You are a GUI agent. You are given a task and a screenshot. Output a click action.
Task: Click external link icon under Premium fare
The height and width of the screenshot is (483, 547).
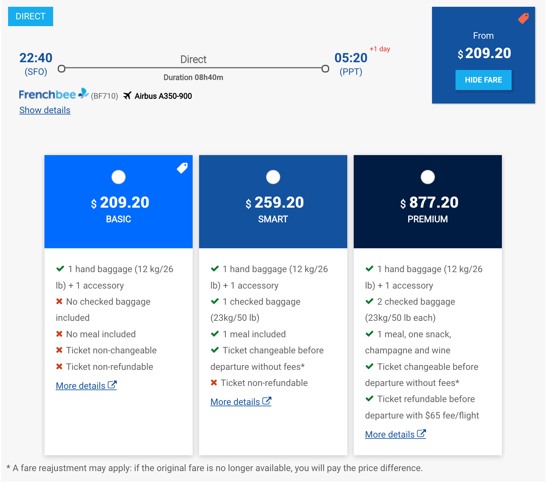[x=421, y=434]
